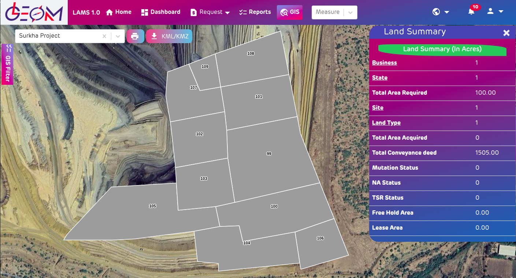
Task: Click the Total Conveyance deed value 1505.00
Action: click(487, 153)
